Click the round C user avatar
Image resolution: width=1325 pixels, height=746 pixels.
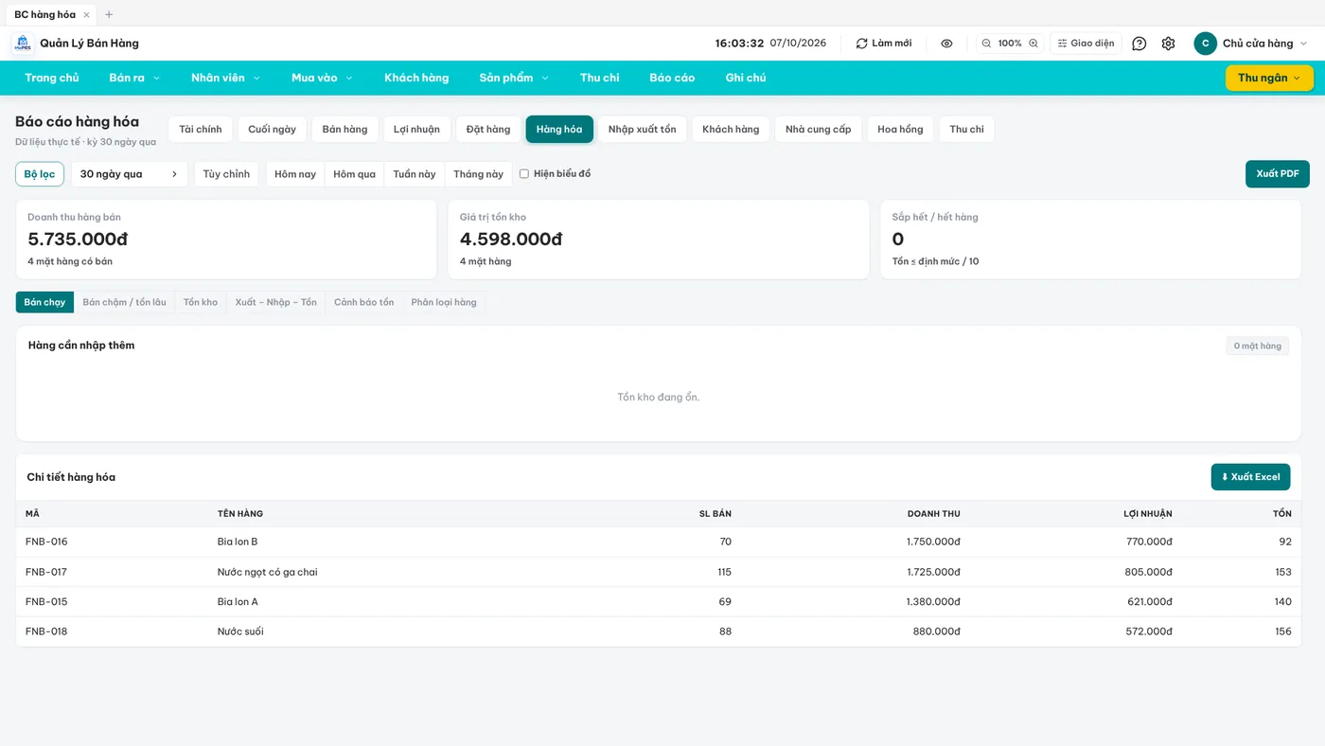coord(1205,44)
